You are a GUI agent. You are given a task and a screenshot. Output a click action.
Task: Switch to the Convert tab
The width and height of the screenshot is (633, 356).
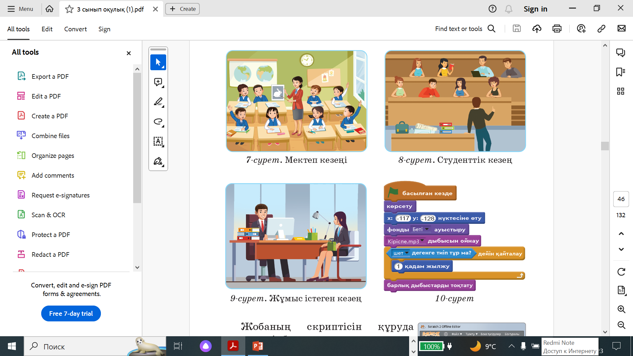(x=75, y=29)
